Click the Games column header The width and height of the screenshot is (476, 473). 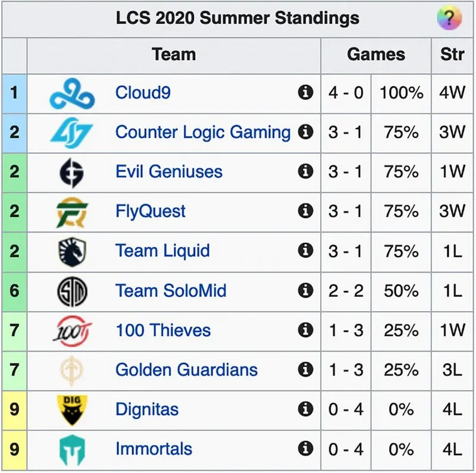coord(376,54)
